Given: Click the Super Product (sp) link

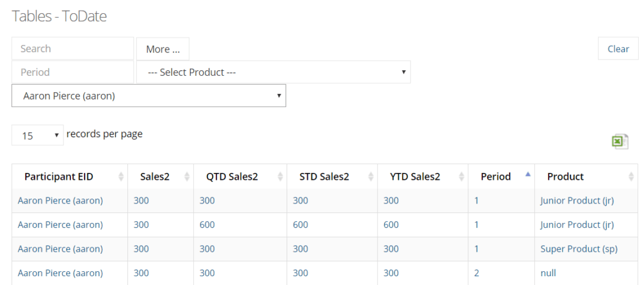Looking at the screenshot, I should point(579,249).
